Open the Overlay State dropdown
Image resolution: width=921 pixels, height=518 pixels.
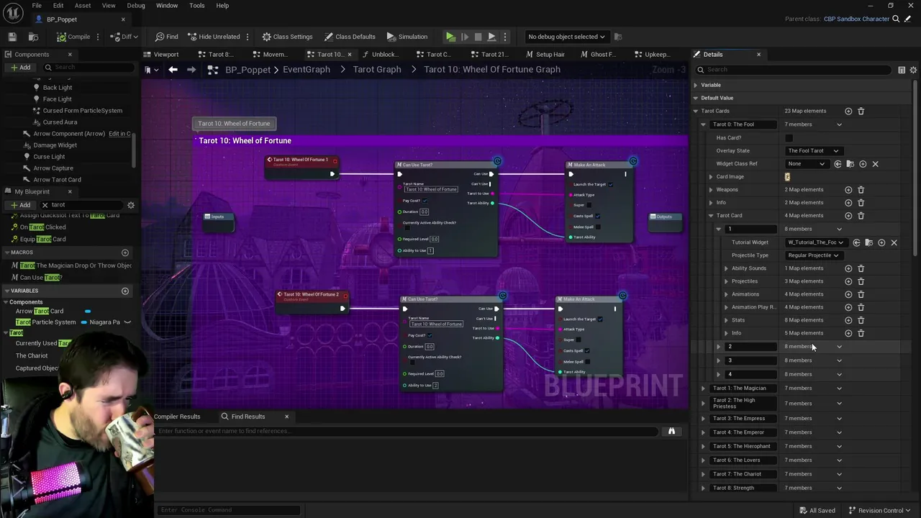click(813, 151)
